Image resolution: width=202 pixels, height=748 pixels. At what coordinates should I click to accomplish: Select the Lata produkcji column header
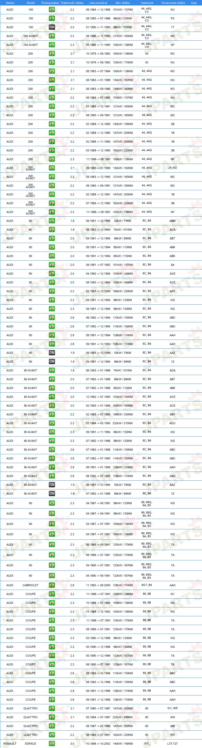[98, 3]
